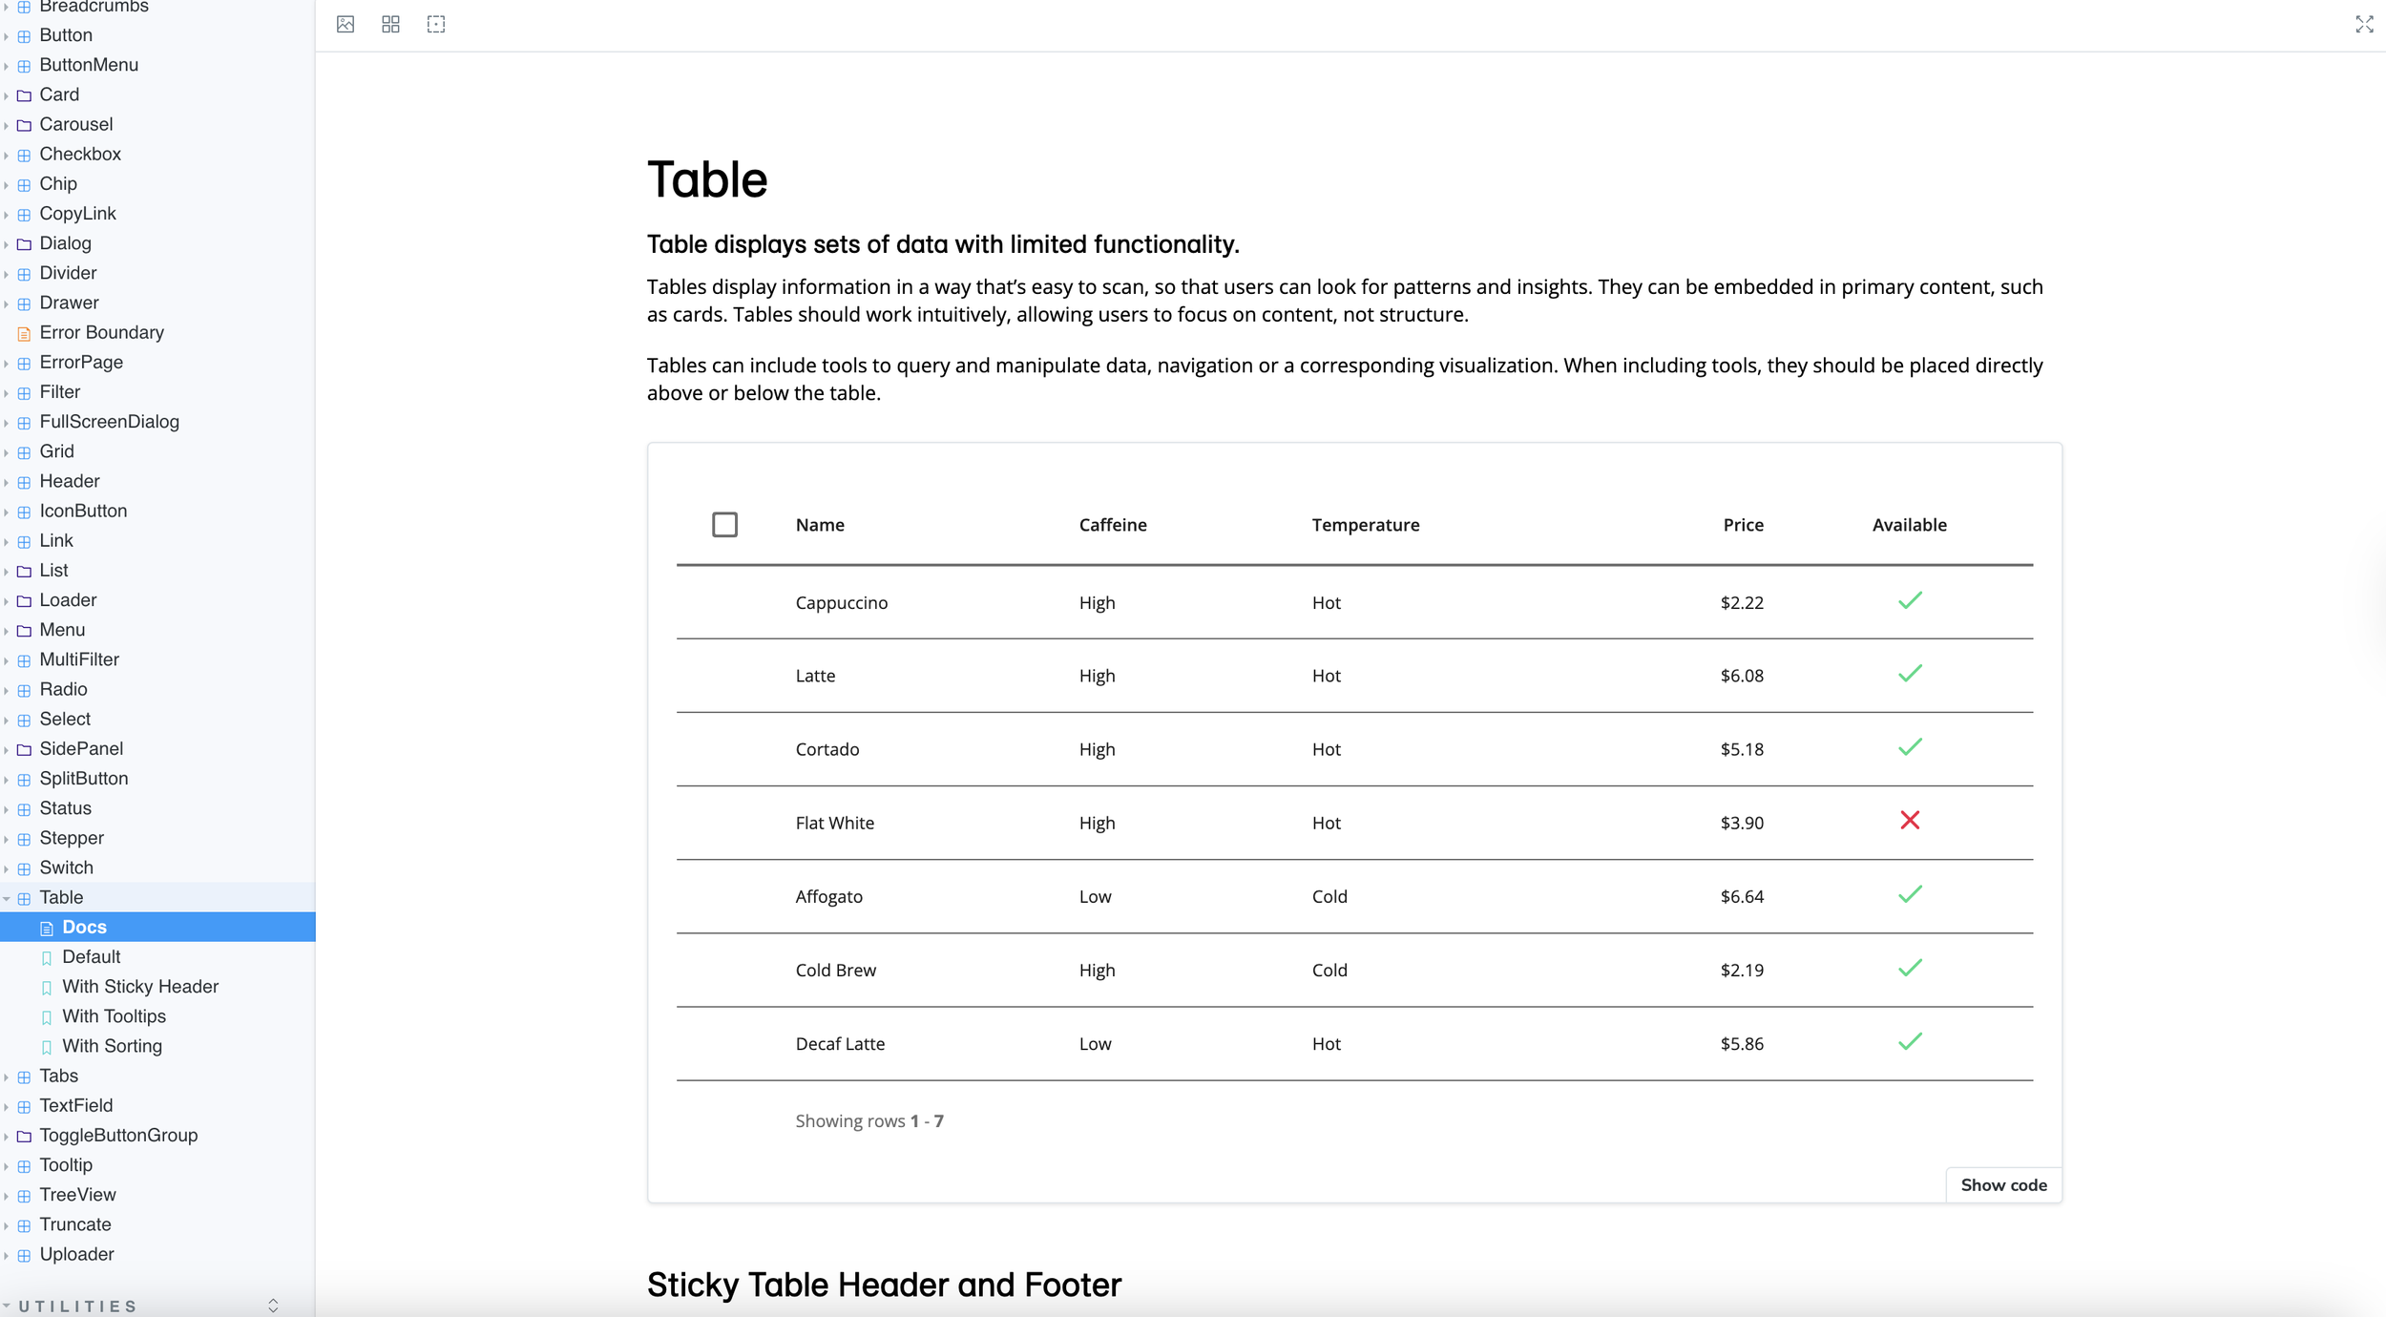The width and height of the screenshot is (2386, 1317).
Task: Expand the Button component arrow
Action: point(7,36)
